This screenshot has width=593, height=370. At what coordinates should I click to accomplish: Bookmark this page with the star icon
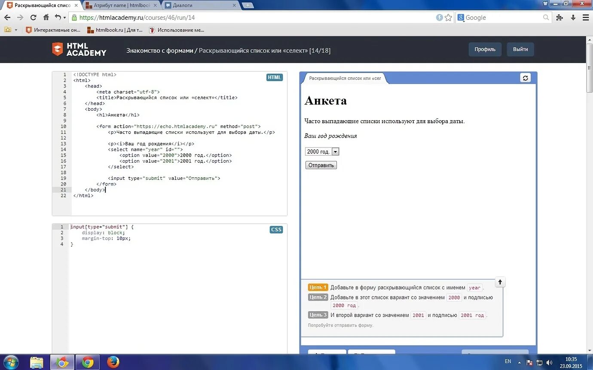(x=448, y=18)
